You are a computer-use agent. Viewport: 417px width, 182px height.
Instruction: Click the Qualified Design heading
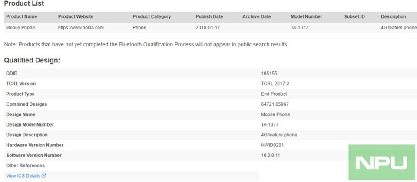click(x=32, y=61)
